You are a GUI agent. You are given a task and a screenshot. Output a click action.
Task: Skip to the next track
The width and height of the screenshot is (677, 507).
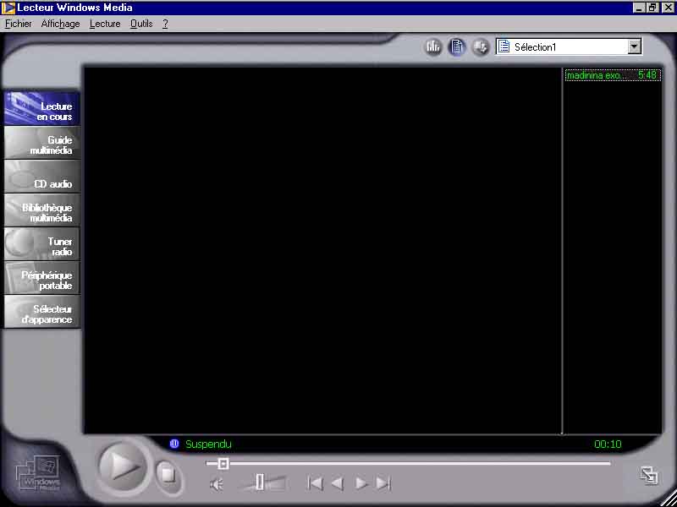click(383, 483)
